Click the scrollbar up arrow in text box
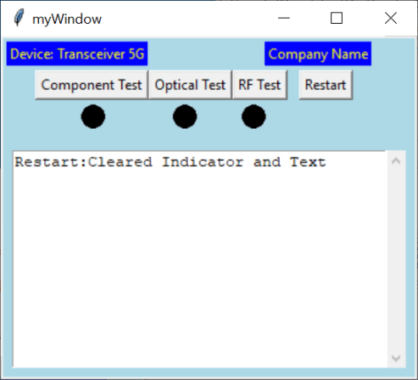Image resolution: width=418 pixels, height=380 pixels. [396, 161]
